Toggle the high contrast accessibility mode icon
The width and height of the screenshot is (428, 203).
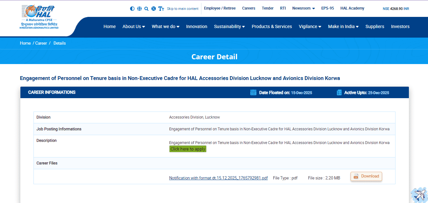pyautogui.click(x=132, y=8)
